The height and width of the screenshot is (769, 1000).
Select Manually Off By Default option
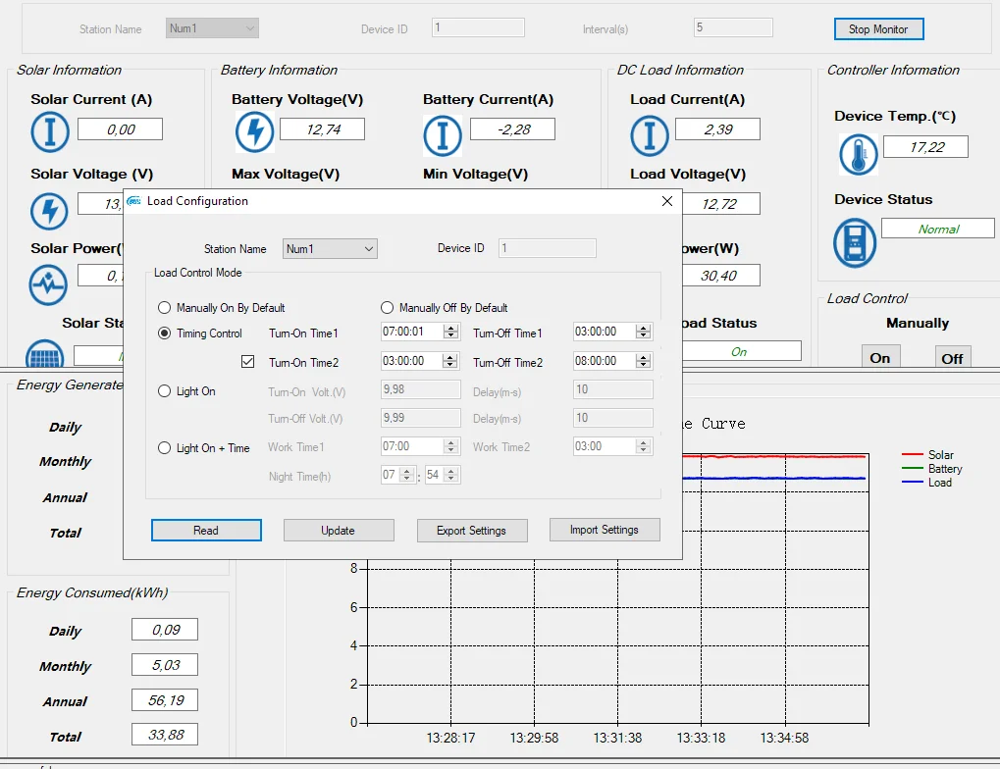point(387,307)
